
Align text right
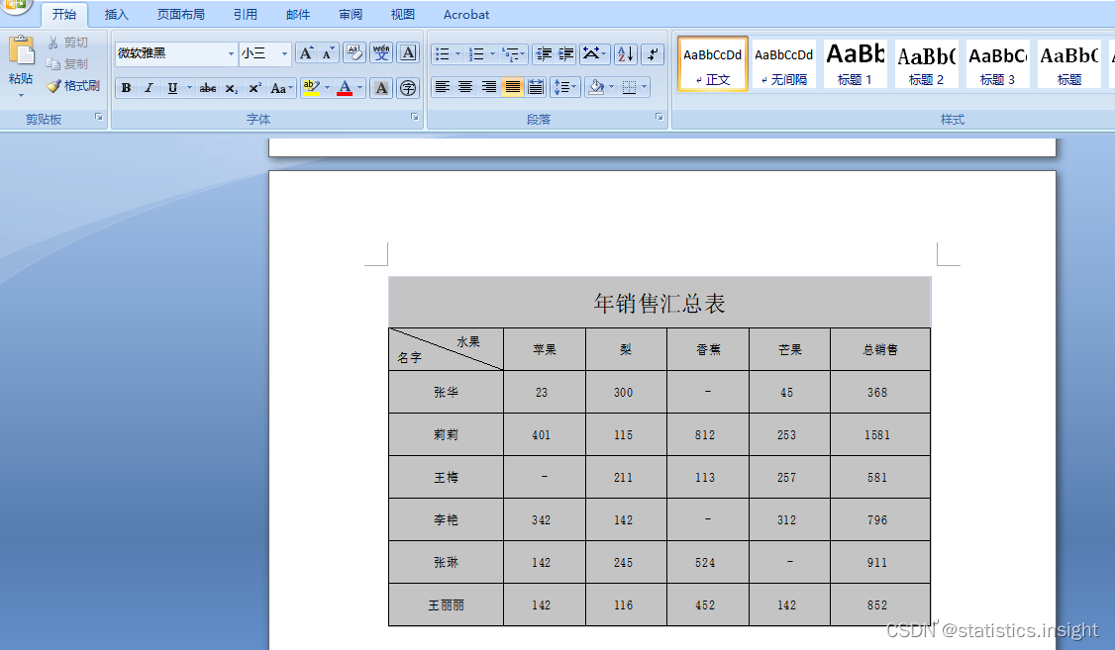(488, 87)
